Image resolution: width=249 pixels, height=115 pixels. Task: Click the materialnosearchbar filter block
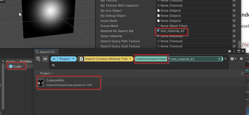(x=151, y=59)
